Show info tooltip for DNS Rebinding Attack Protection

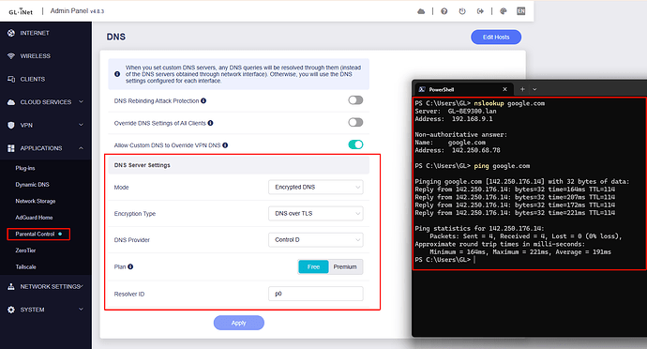[x=203, y=100]
